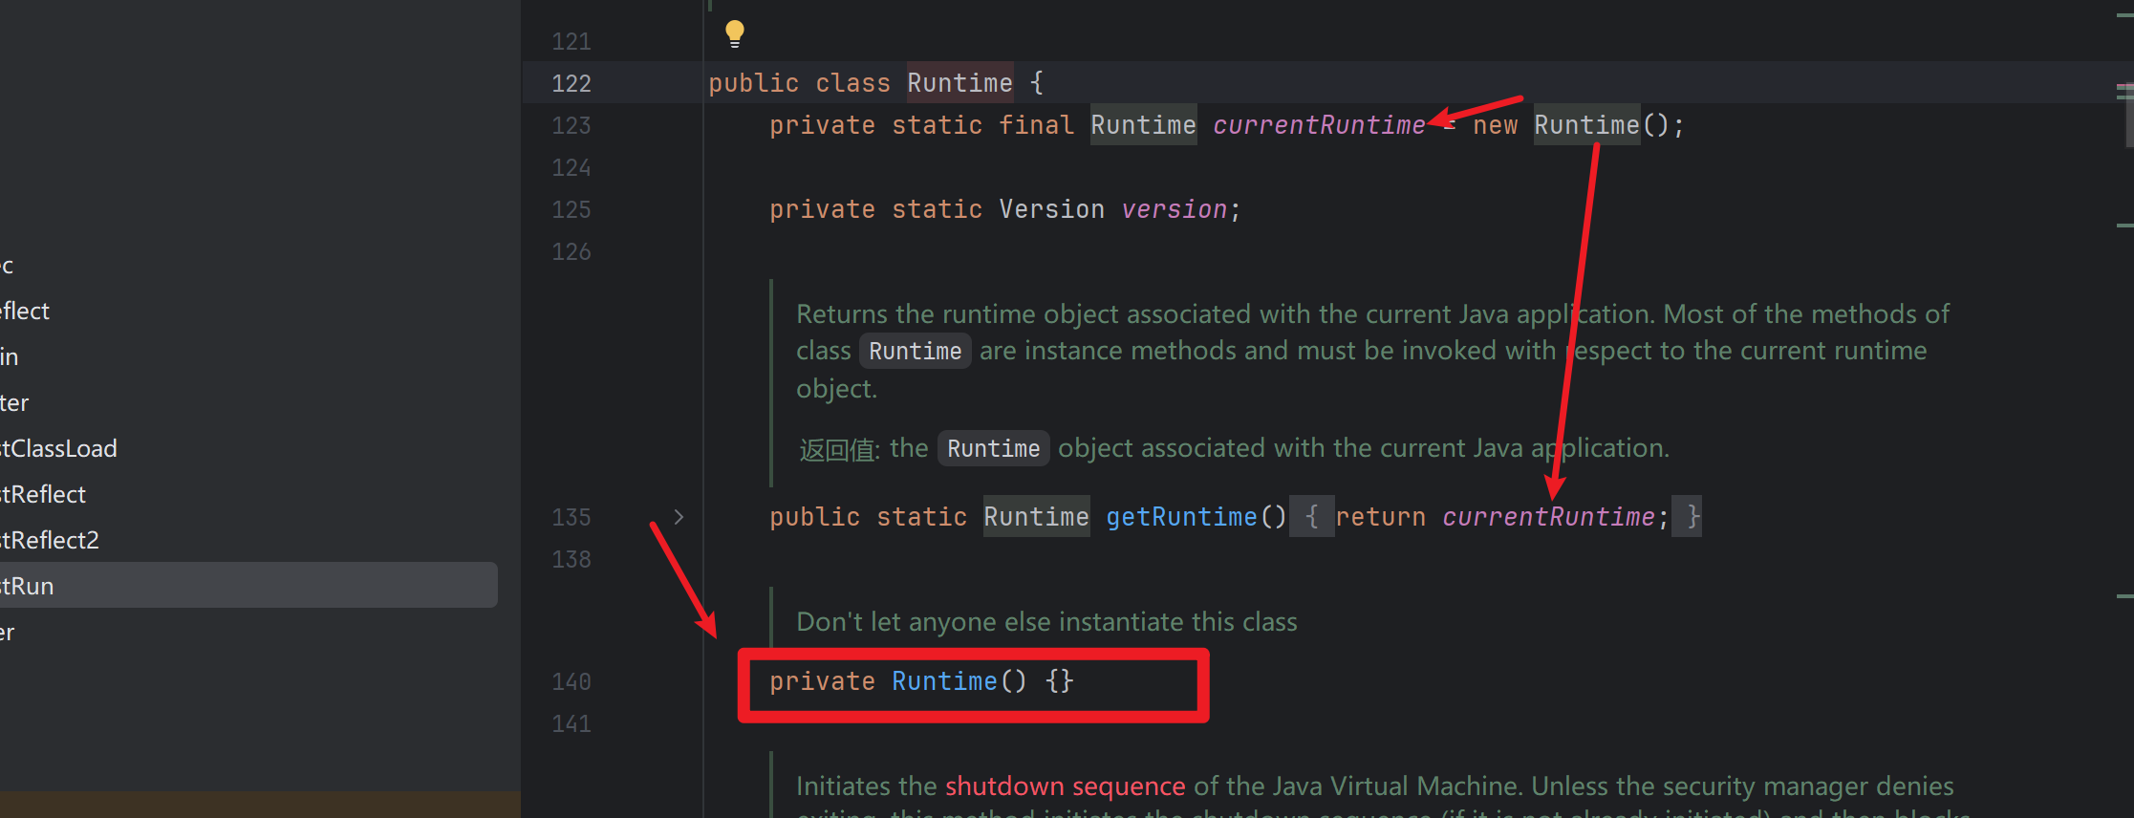Click the 'final' keyword on line 123

tap(1037, 125)
